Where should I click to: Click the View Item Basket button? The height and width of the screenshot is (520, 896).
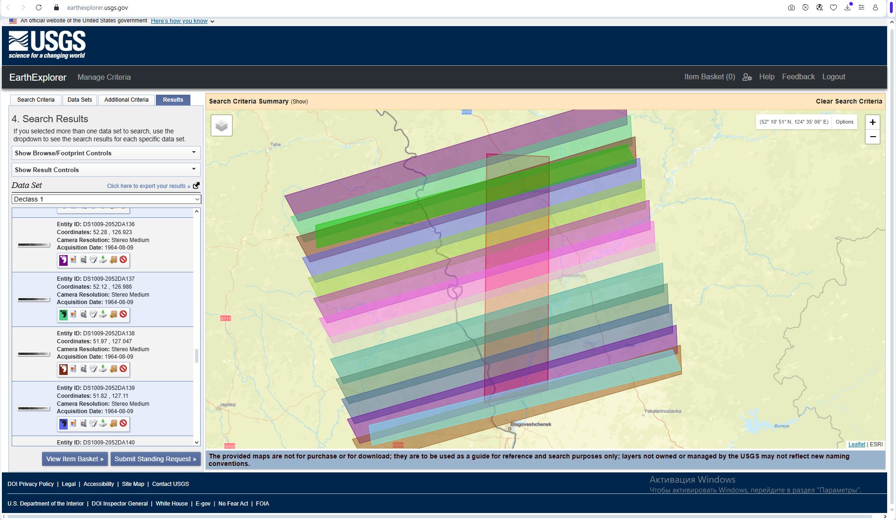[75, 459]
